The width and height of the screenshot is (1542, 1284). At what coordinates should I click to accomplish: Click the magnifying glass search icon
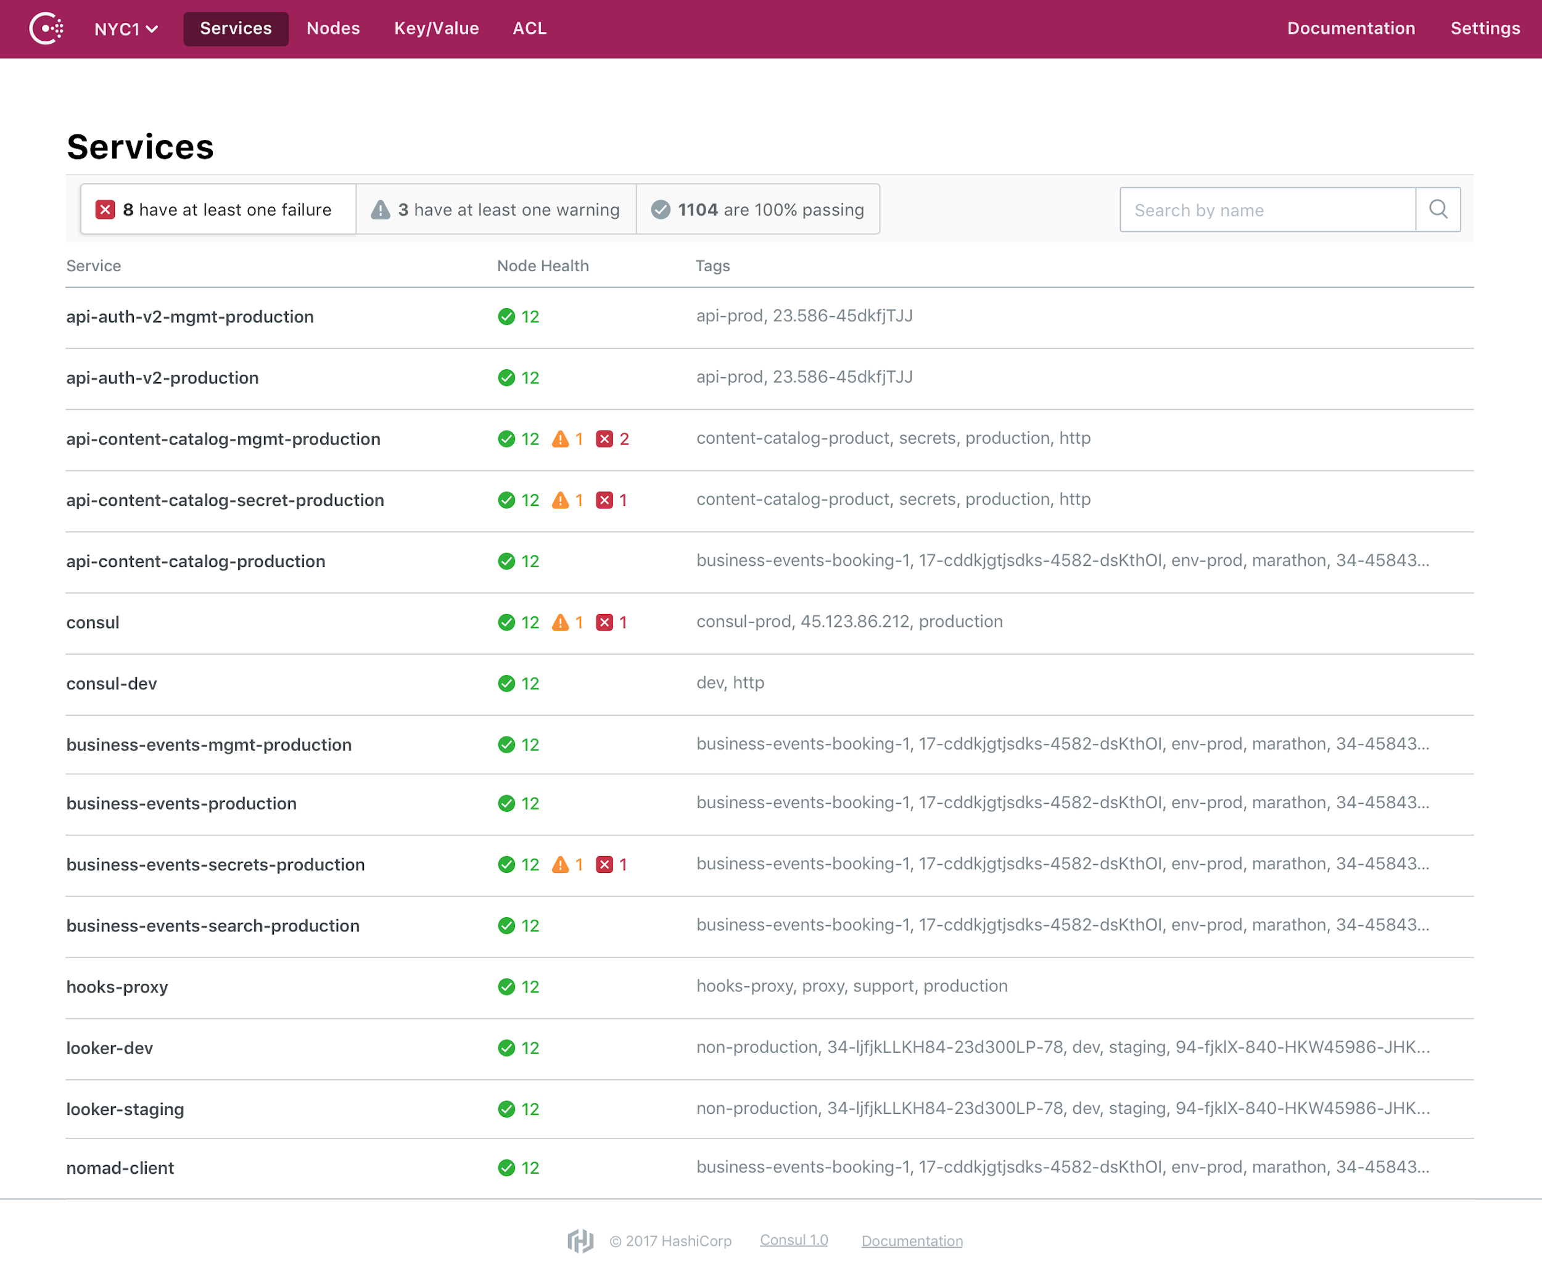(1438, 210)
